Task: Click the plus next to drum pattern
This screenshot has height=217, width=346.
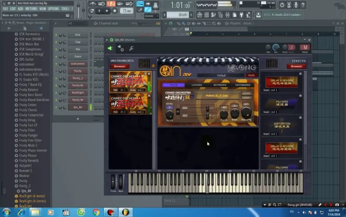Action: coord(191,15)
